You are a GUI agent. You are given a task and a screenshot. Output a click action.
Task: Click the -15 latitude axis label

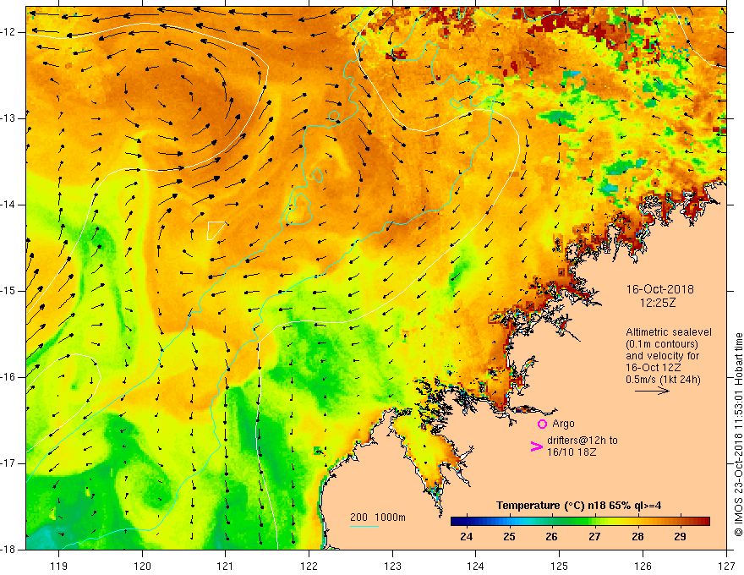(x=8, y=291)
